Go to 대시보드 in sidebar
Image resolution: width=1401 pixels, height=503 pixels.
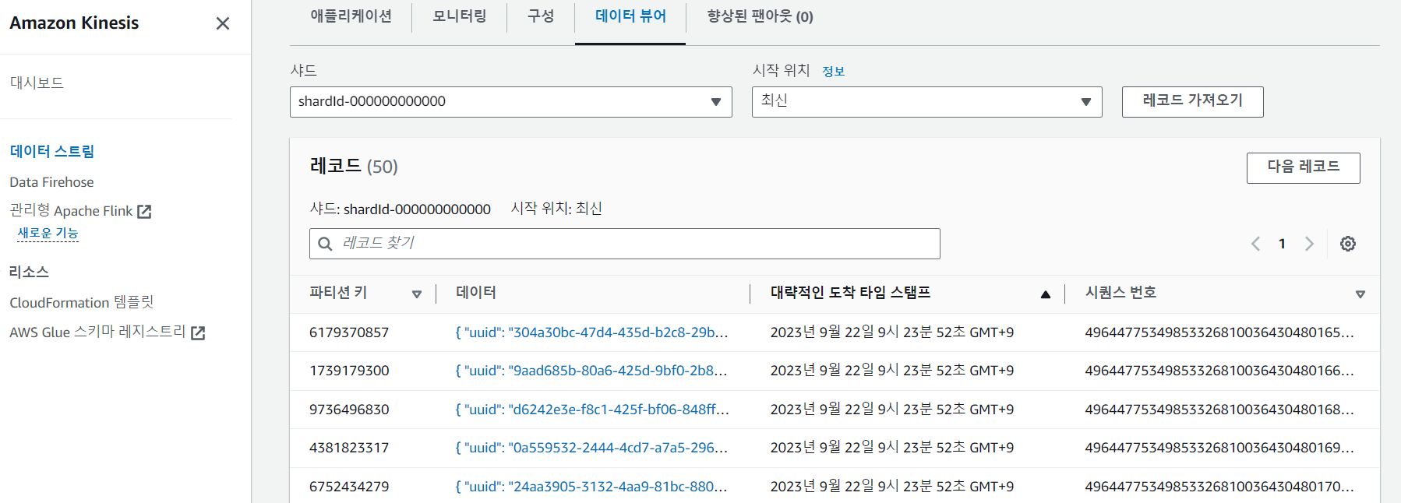(37, 83)
